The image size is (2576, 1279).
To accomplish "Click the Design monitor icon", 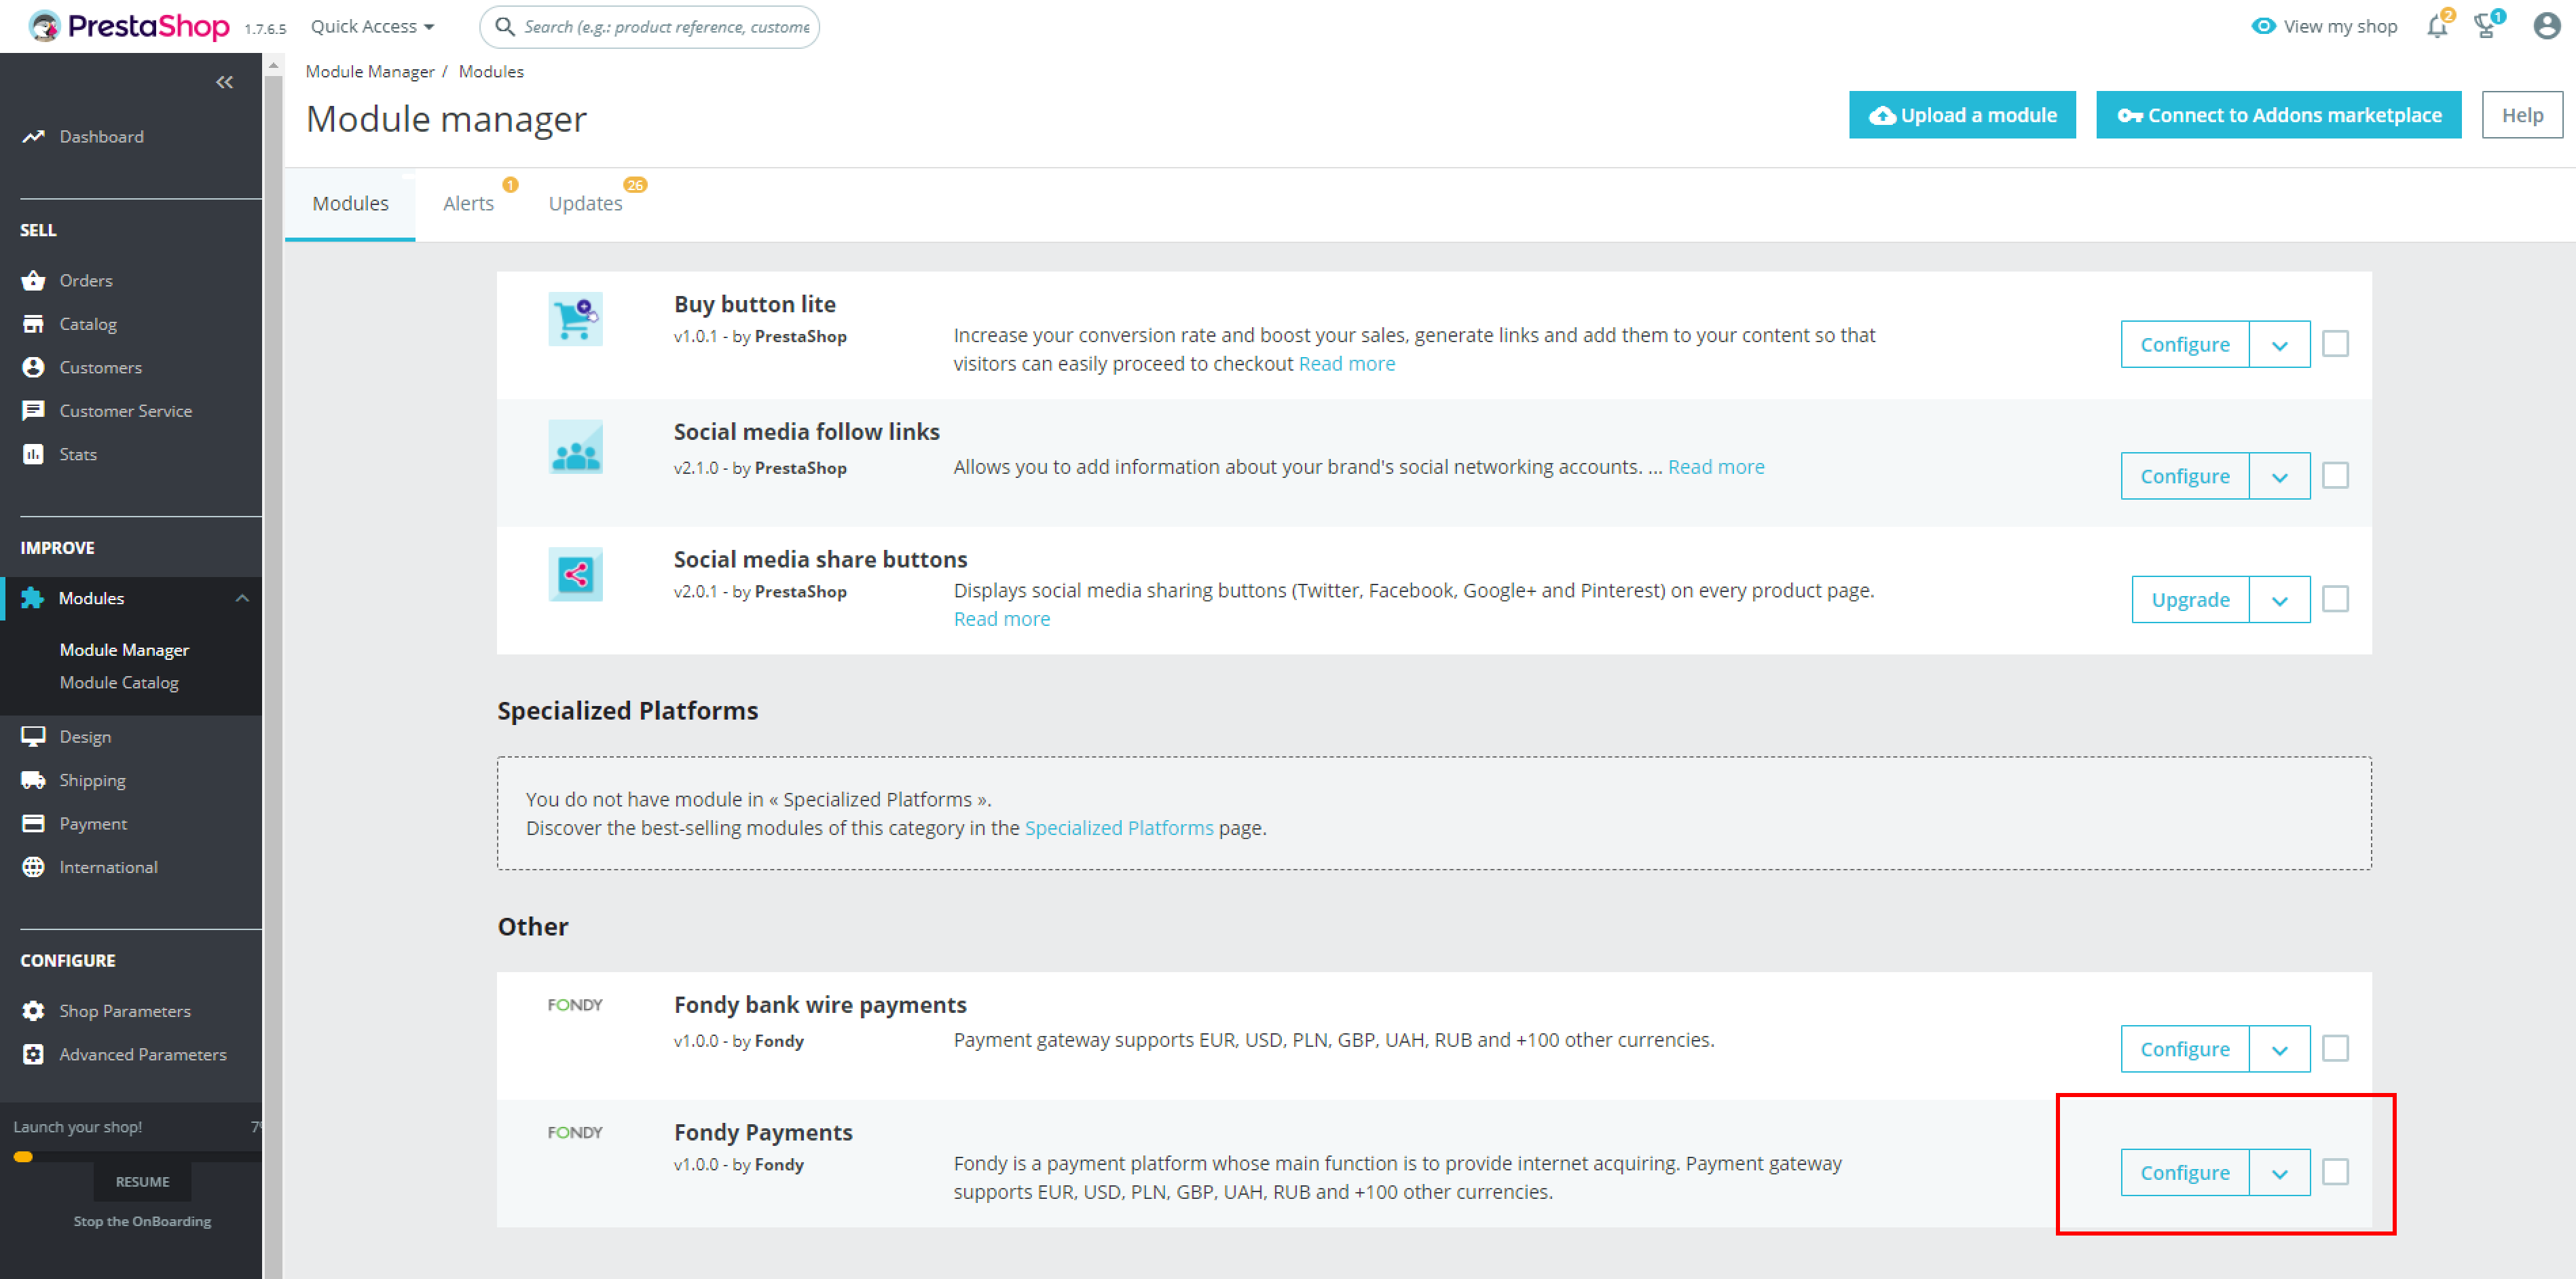I will [x=33, y=736].
